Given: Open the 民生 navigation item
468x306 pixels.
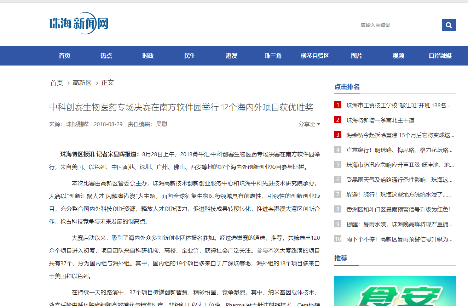Looking at the screenshot, I should coord(190,56).
